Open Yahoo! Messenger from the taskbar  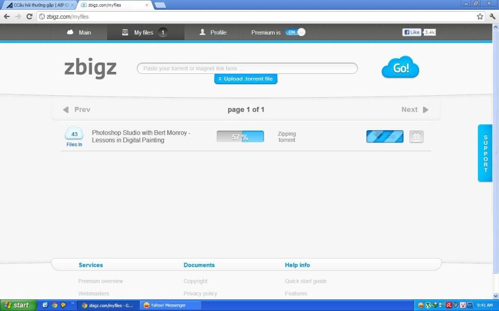[171, 305]
